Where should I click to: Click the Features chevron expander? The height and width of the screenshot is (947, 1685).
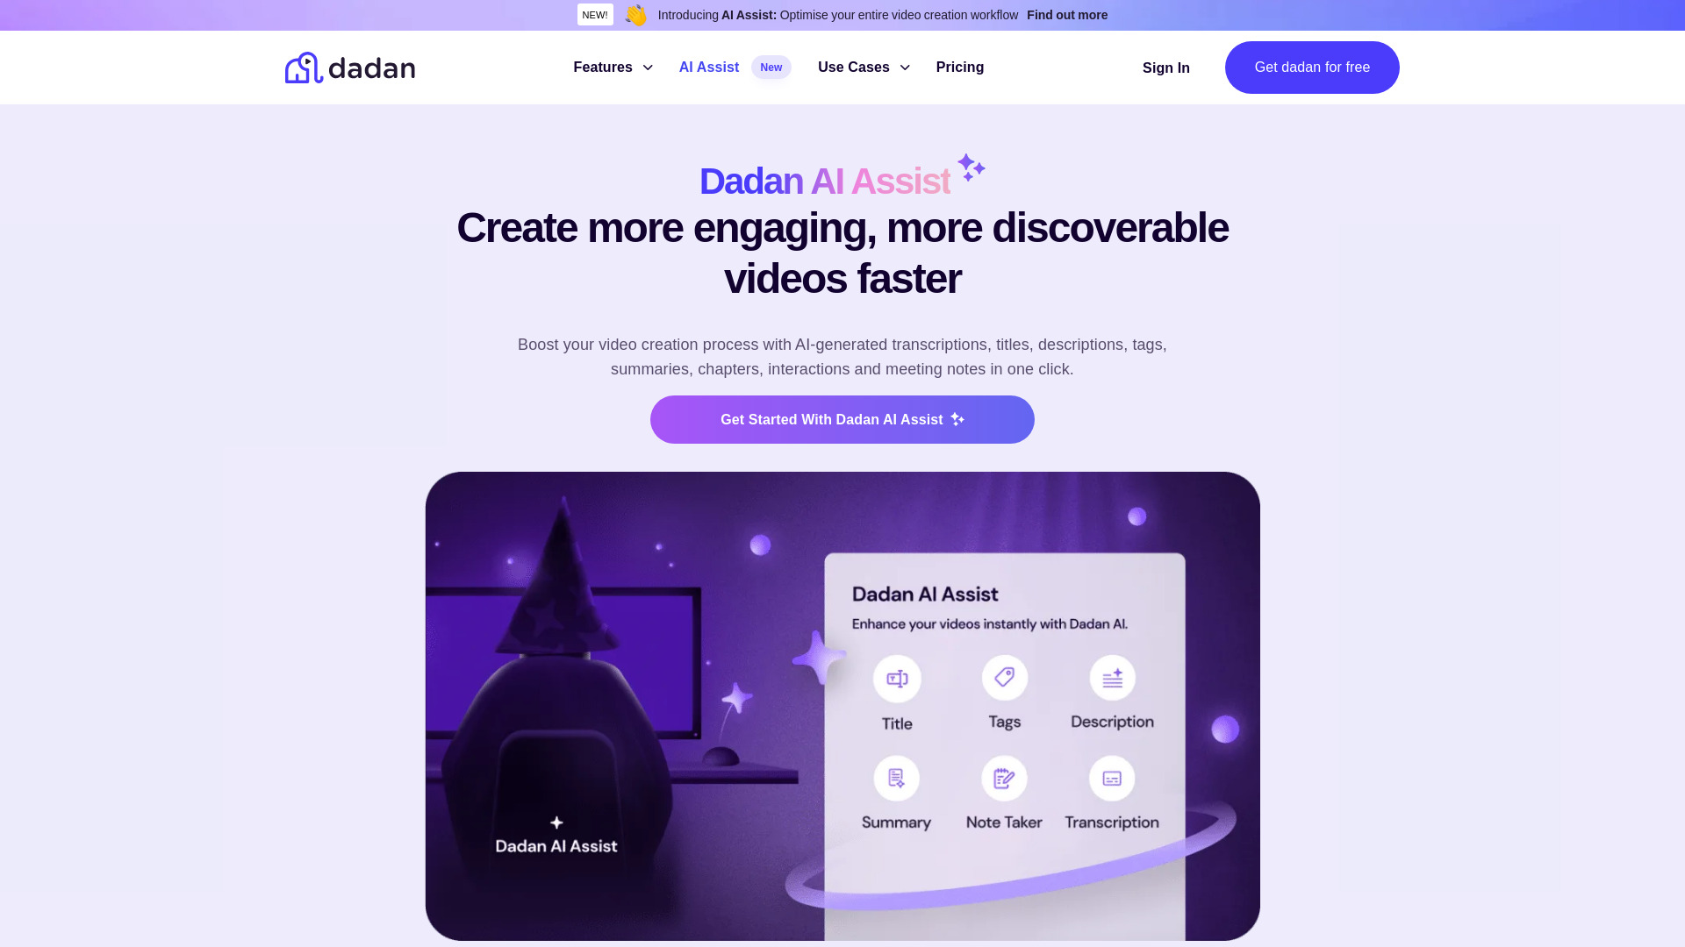pyautogui.click(x=647, y=67)
